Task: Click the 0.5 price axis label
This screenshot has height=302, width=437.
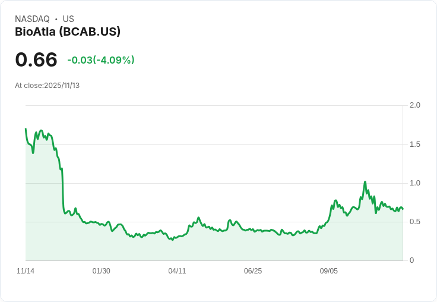Action: pyautogui.click(x=414, y=222)
